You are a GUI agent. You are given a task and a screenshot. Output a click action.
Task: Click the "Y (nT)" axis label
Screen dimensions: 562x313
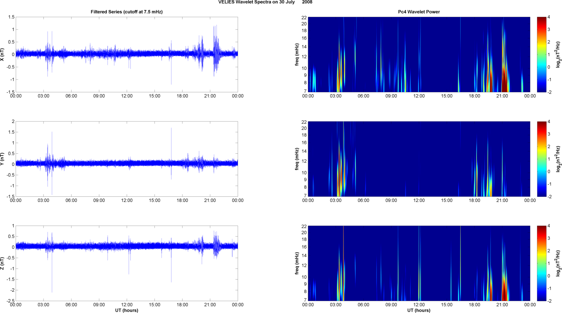(x=3, y=159)
